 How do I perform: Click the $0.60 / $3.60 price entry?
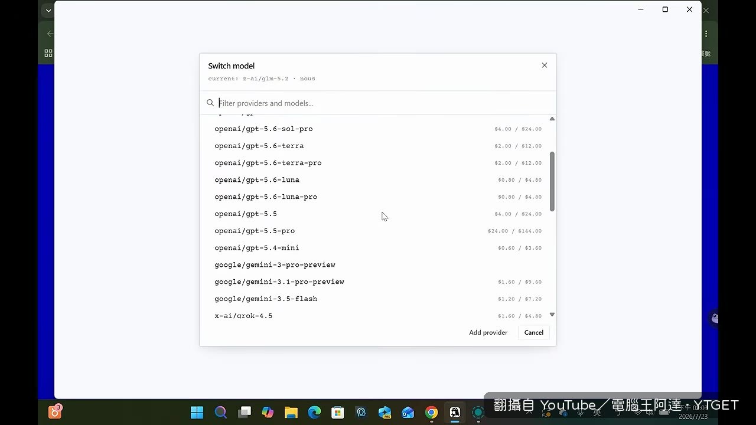[520, 248]
